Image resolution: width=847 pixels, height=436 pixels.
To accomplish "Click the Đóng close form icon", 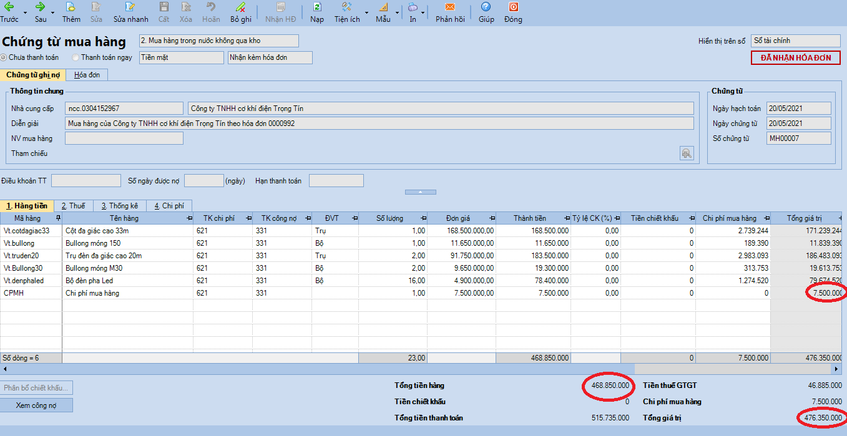I will point(513,7).
